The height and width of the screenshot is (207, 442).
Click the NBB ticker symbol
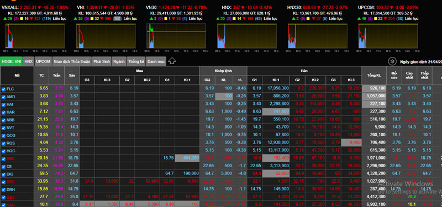coord(10,120)
